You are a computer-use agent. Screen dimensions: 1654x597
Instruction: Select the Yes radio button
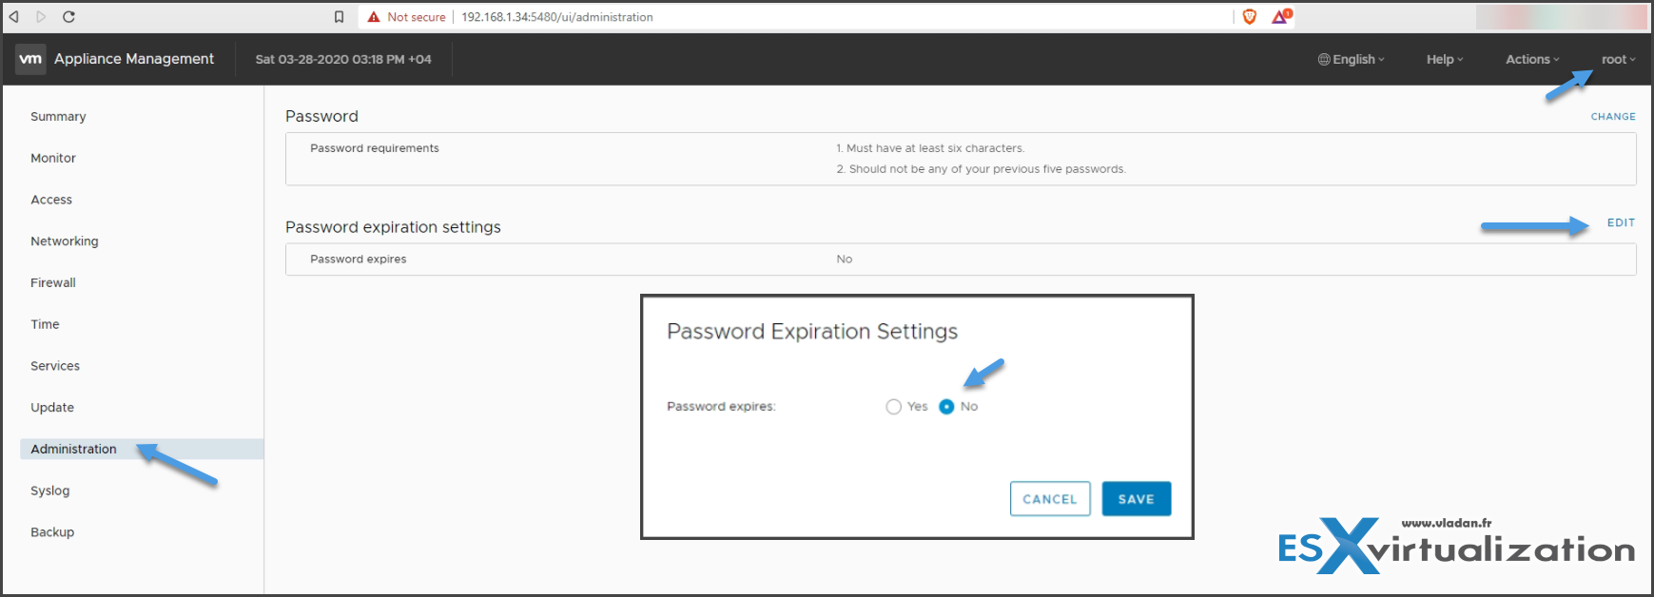coord(893,407)
